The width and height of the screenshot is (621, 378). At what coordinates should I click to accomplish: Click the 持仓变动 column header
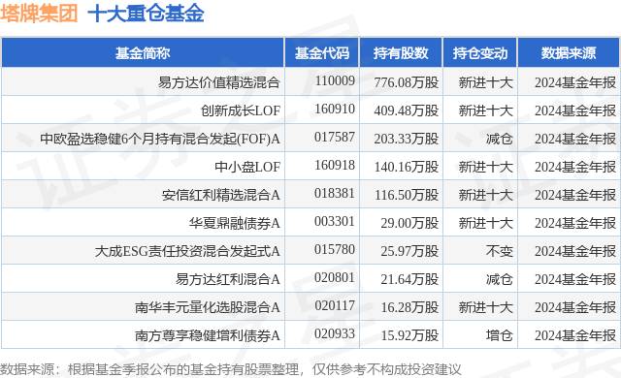point(480,53)
